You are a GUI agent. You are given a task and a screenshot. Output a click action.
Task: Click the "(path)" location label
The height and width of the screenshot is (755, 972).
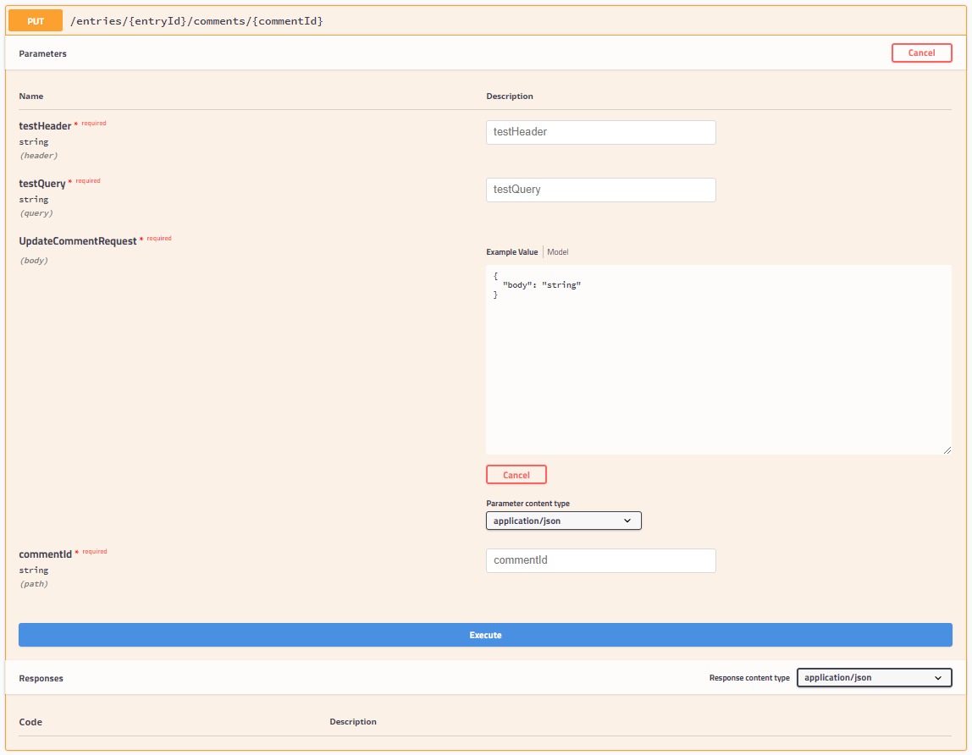(x=34, y=584)
